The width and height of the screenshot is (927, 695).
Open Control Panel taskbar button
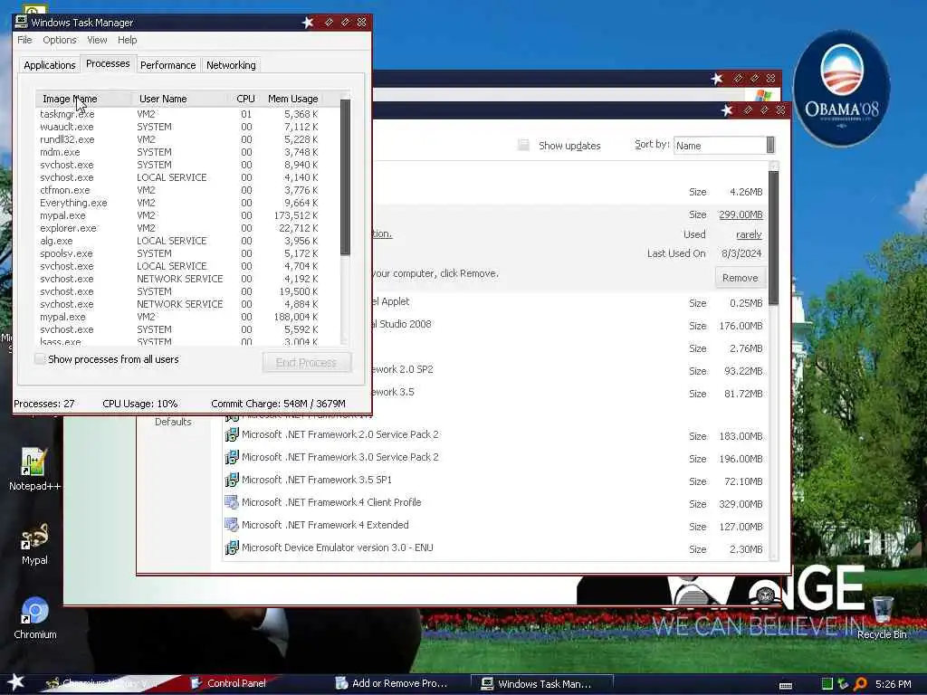[x=236, y=683]
